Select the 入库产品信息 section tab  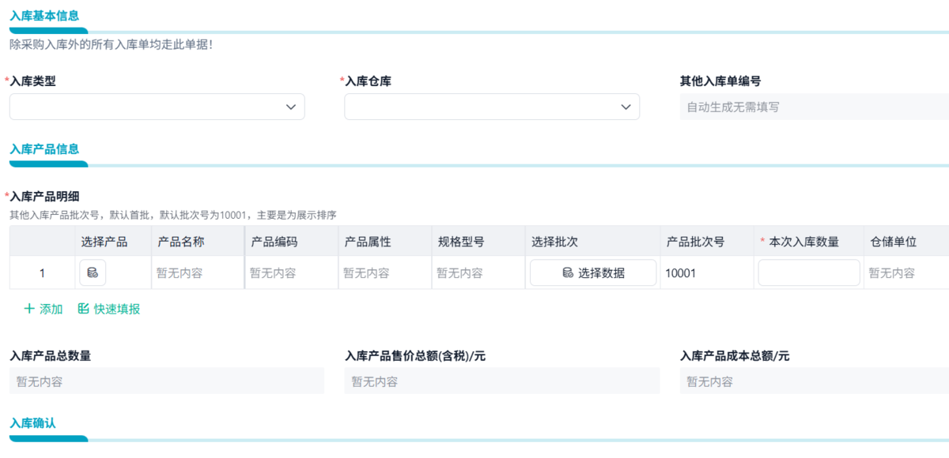pyautogui.click(x=44, y=148)
